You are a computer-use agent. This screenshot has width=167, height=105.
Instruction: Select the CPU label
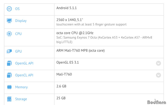[18, 34]
